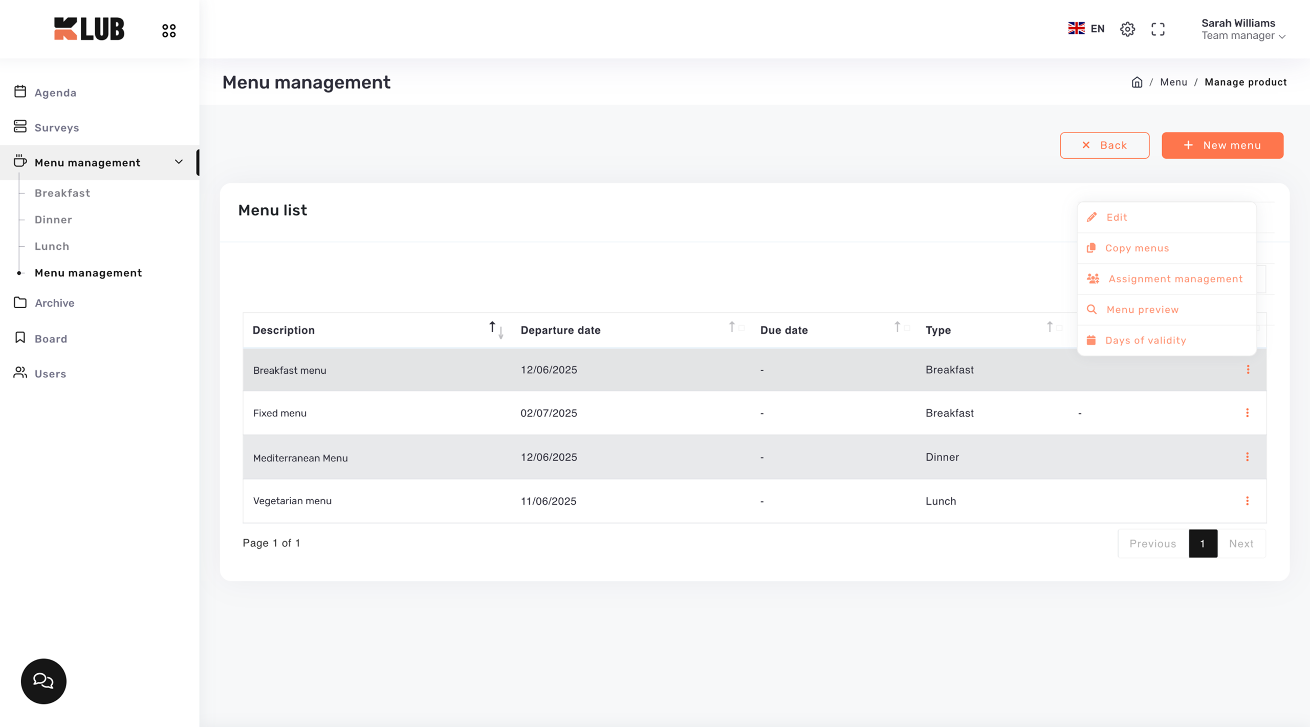This screenshot has width=1310, height=727.
Task: Open the EN language selector
Action: pyautogui.click(x=1086, y=29)
